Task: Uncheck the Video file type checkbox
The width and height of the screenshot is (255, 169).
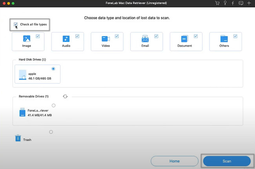Action: tap(116, 36)
